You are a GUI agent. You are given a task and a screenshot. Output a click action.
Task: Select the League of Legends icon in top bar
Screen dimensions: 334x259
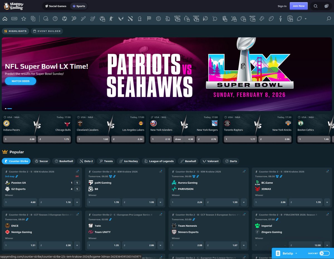(168, 19)
